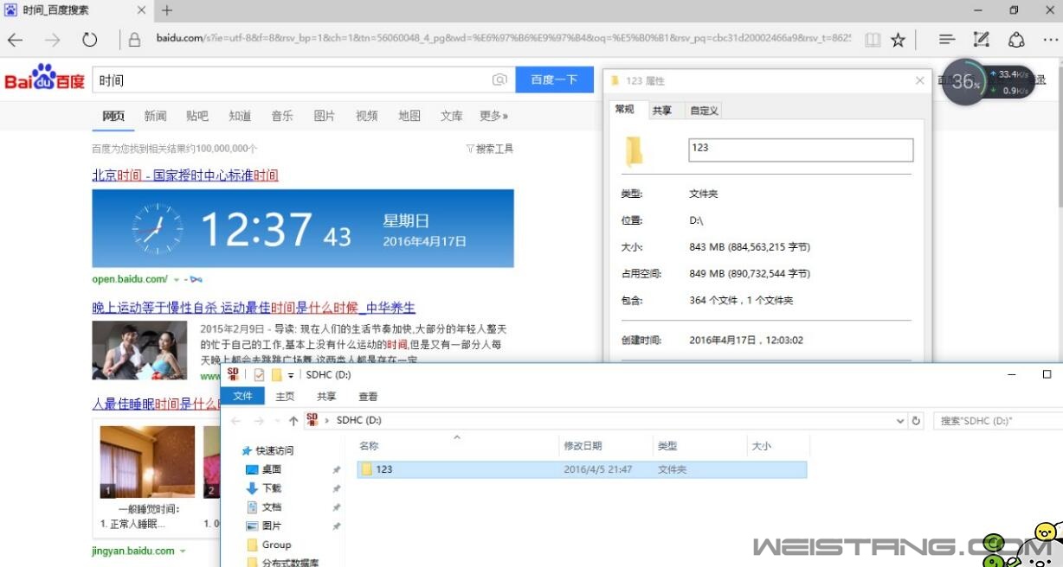1063x567 pixels.
Task: Open 文件 menu in Explorer ribbon
Action: (x=243, y=396)
